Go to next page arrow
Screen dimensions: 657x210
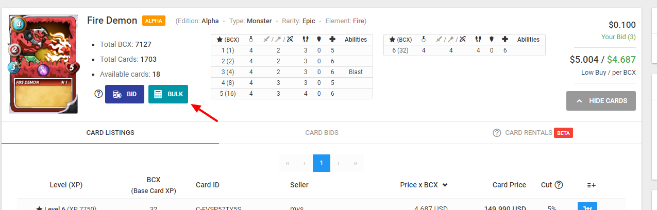pos(338,163)
